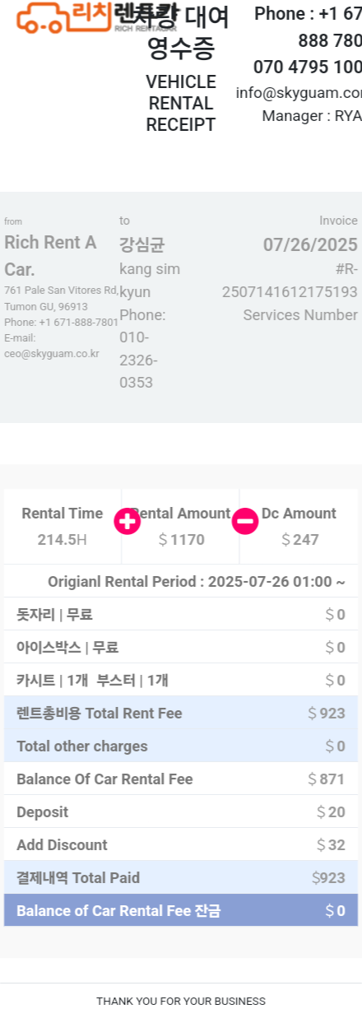The height and width of the screenshot is (1009, 362).
Task: Click the 카시트 부스터 line item
Action: 181,680
